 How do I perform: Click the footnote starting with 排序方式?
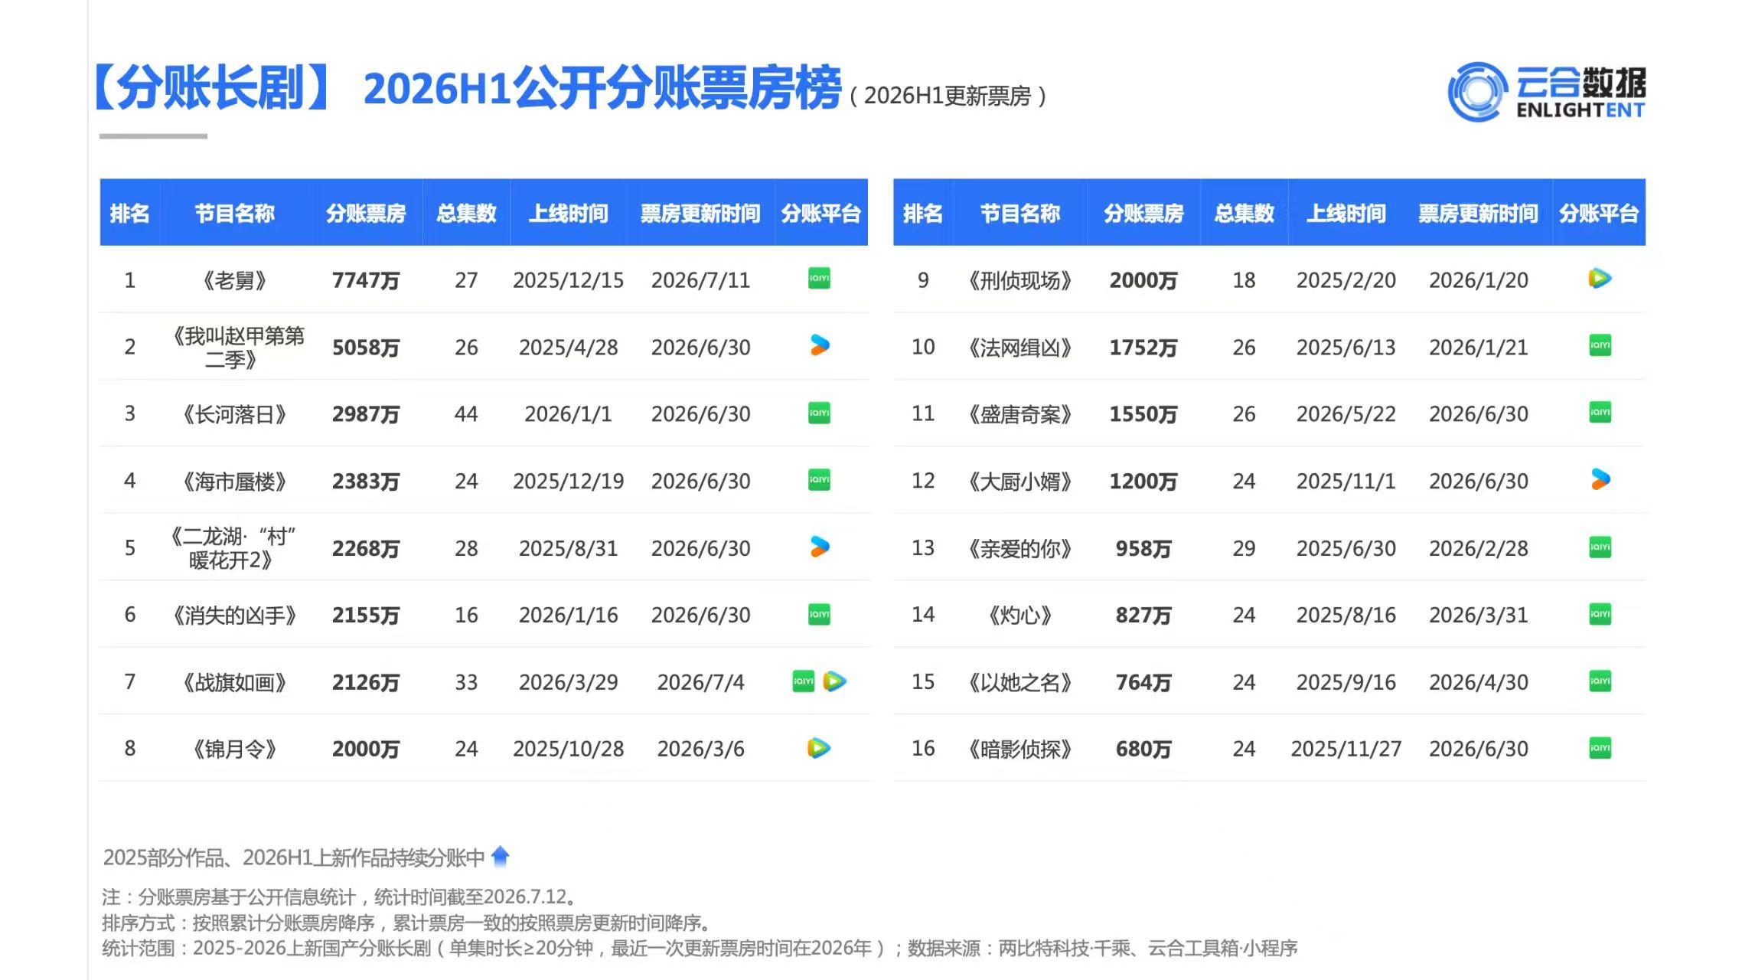click(408, 923)
